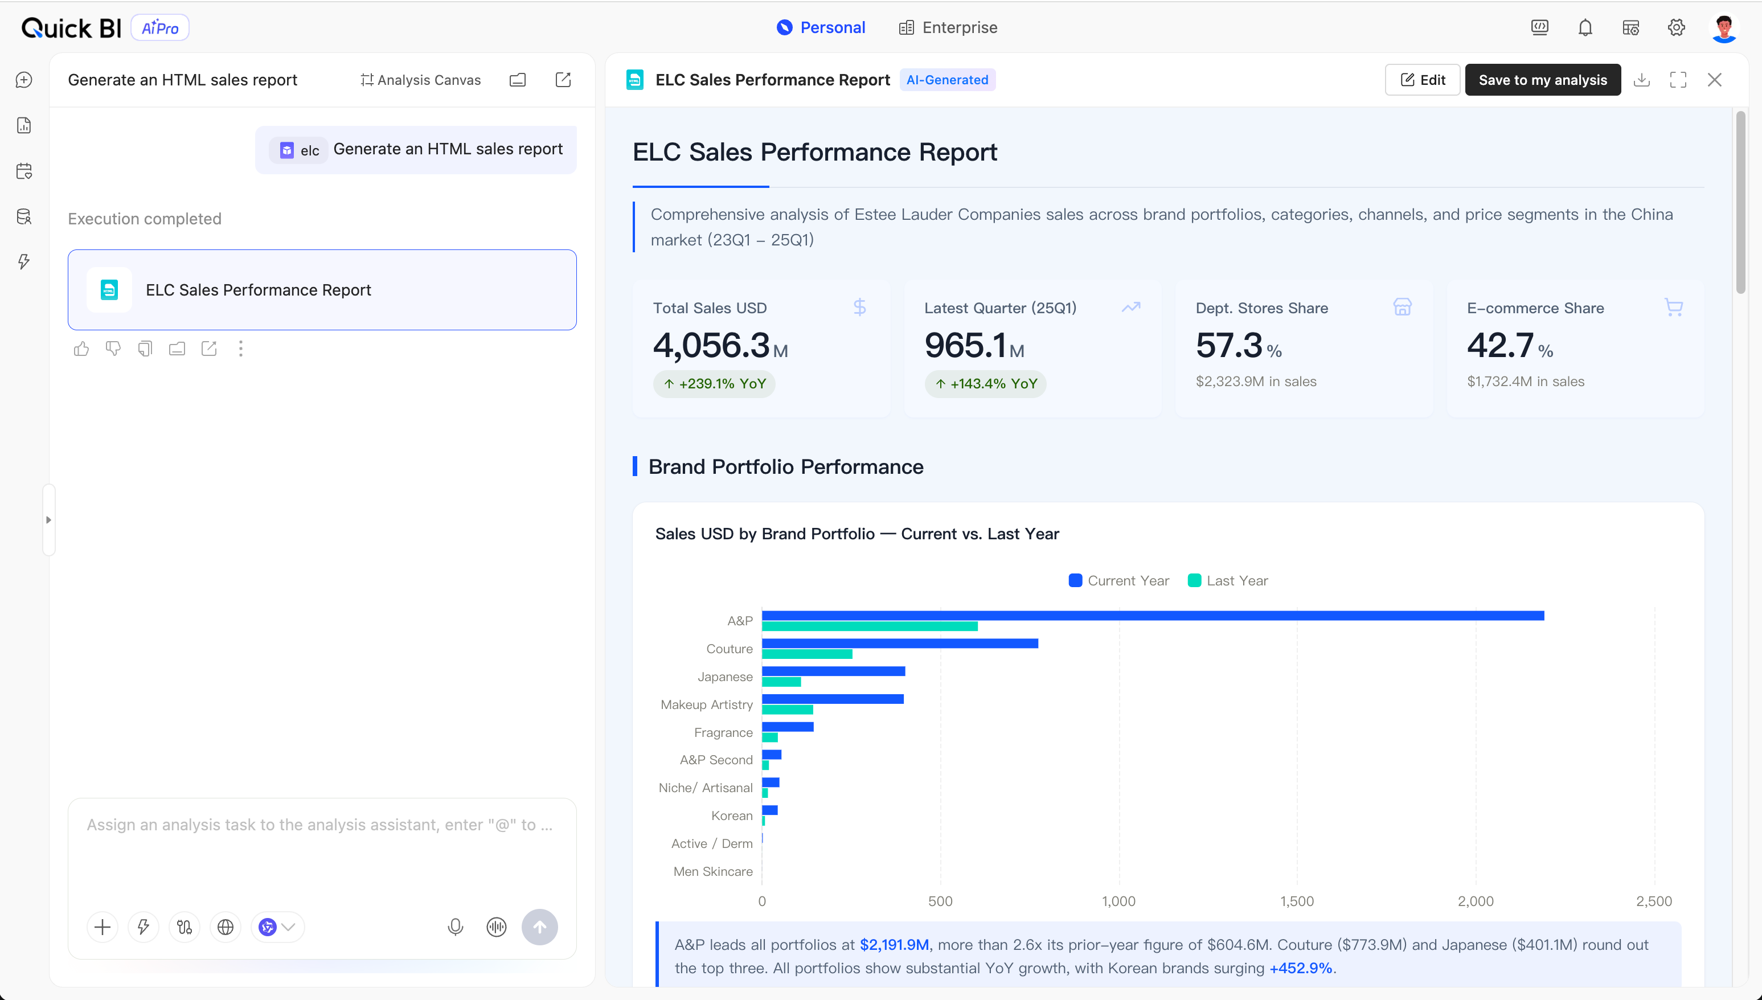This screenshot has width=1762, height=1000.
Task: Open the user avatar profile
Action: (1723, 28)
